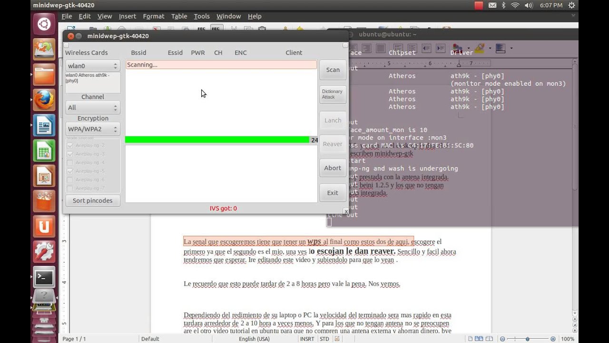
Task: Toggle Aireplay-ng -6 checkbox
Action: tap(70, 180)
